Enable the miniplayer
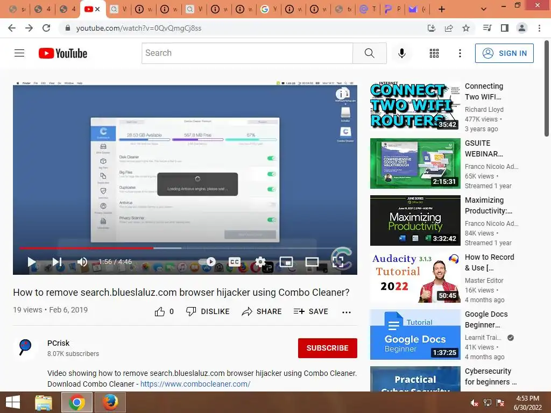The width and height of the screenshot is (551, 413). click(286, 262)
